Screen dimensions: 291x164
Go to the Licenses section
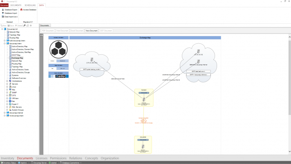tap(41, 158)
